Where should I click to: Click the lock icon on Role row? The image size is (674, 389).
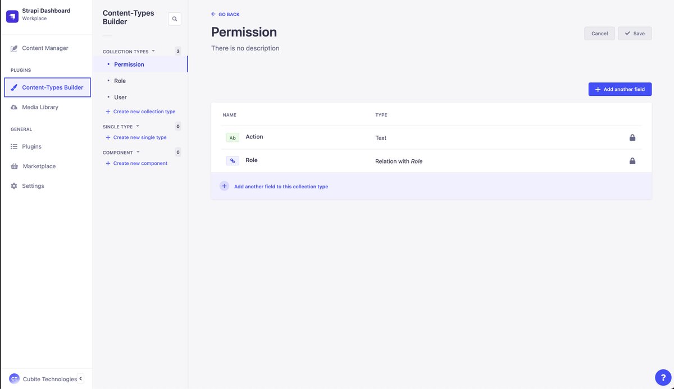[x=632, y=161]
